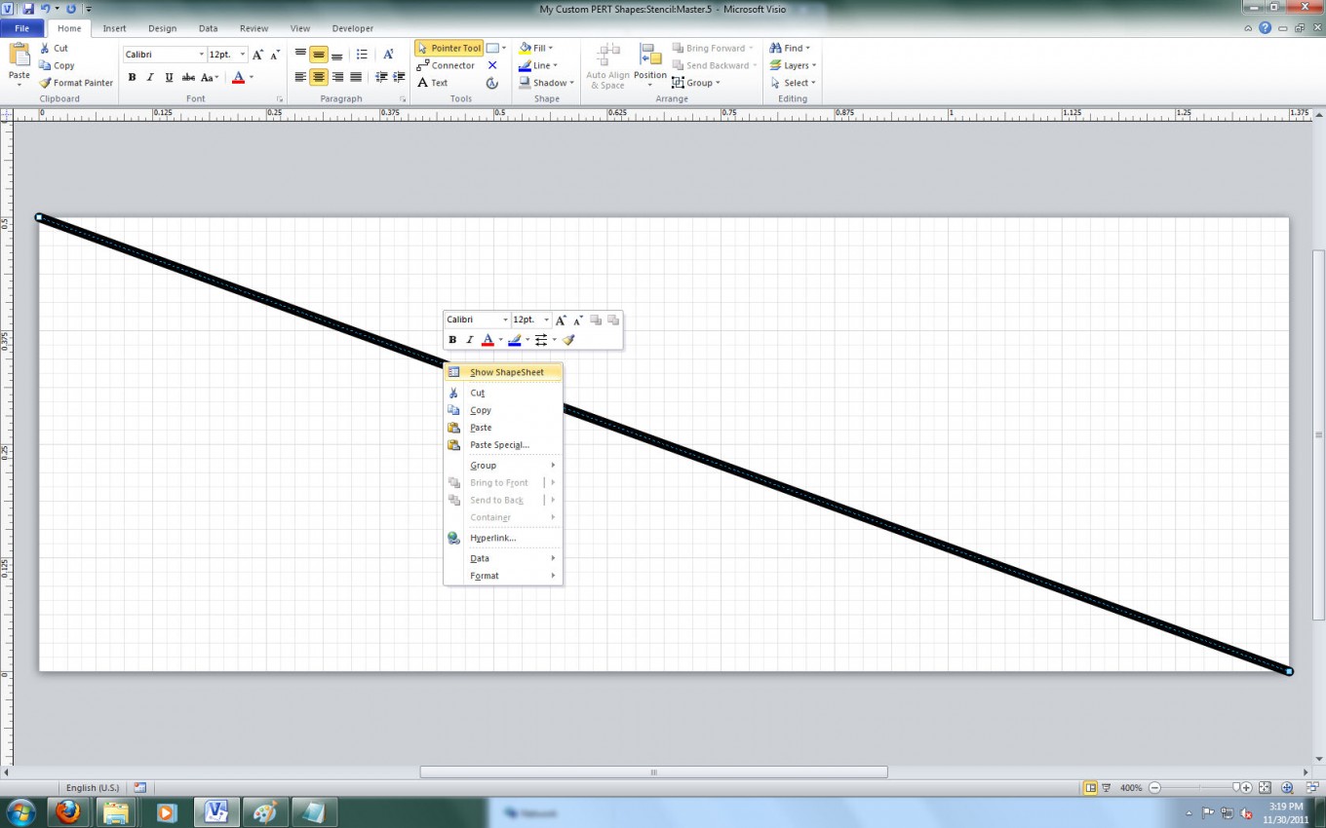Viewport: 1326px width, 828px height.
Task: Choose Show ShapeSheet from the context menu
Action: click(x=506, y=372)
